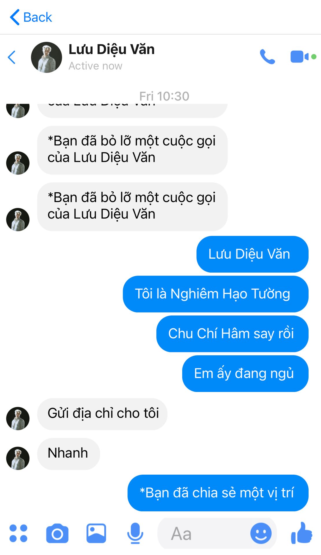
Task: Open the camera from message bar
Action: 57,533
